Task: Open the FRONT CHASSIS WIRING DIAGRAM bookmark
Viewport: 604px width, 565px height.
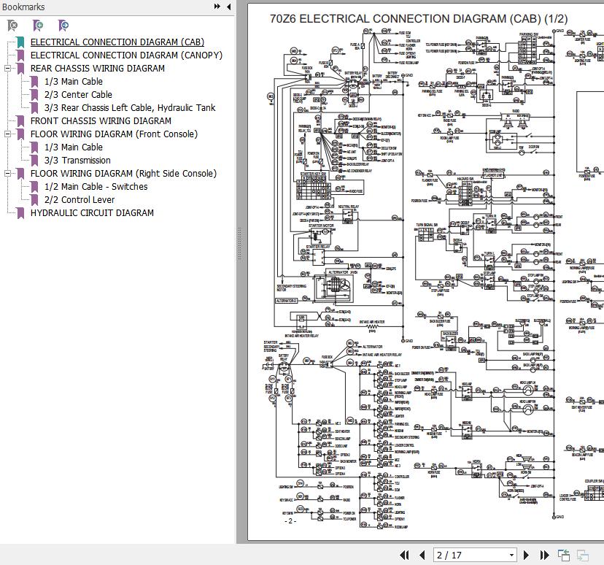Action: [x=101, y=121]
